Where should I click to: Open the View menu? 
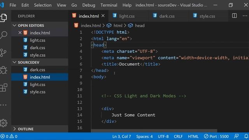tap(61, 5)
